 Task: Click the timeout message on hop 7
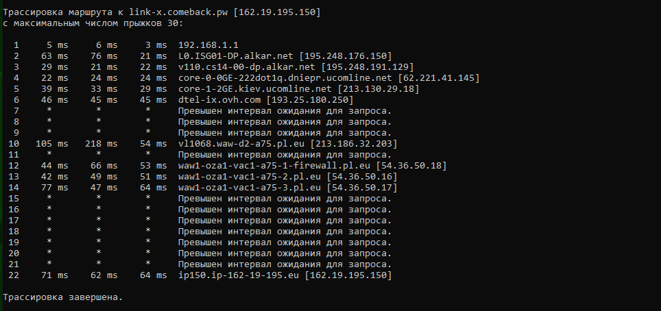coord(285,111)
